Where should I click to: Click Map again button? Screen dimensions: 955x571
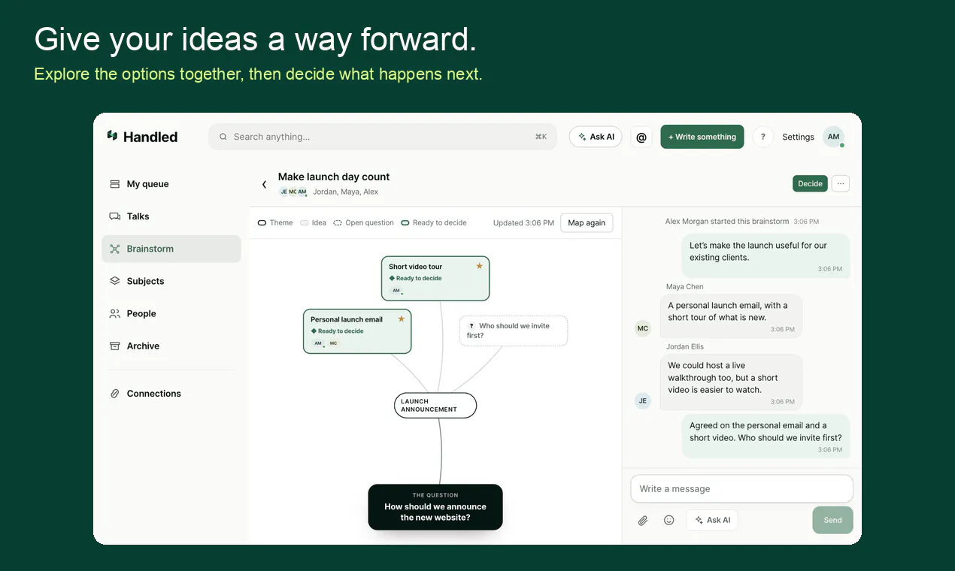click(587, 223)
